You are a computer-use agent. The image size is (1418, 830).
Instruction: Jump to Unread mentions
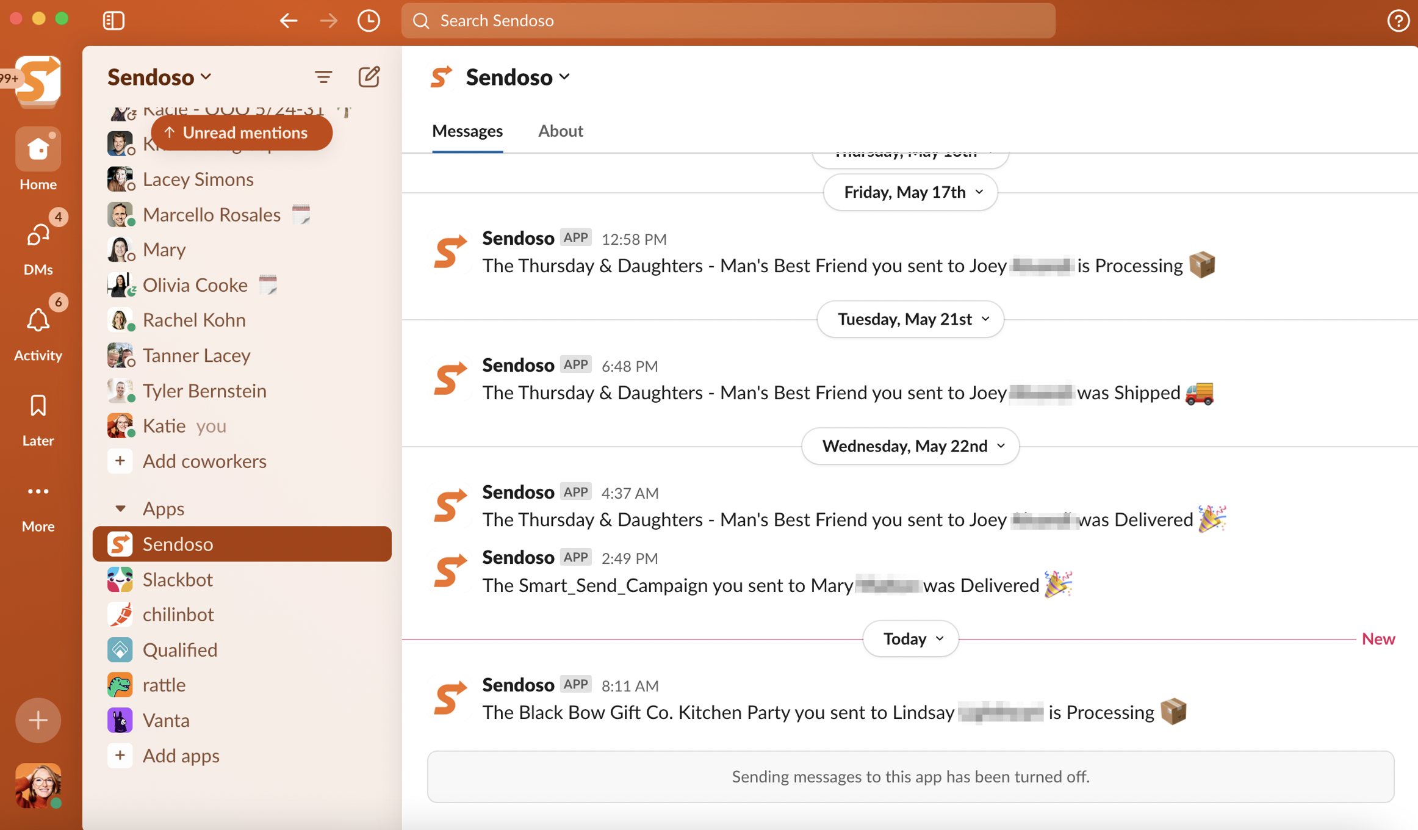(x=242, y=132)
